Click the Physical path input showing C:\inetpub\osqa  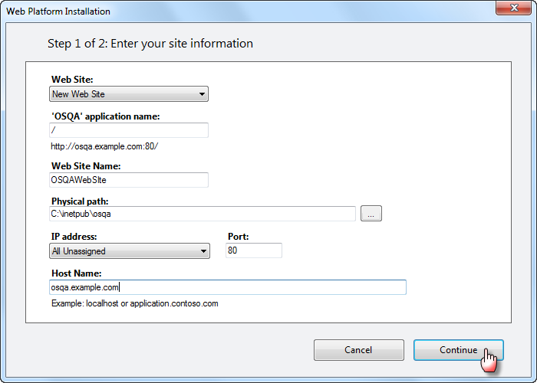(203, 214)
